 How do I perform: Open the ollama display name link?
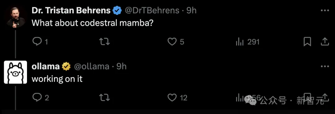(46, 67)
